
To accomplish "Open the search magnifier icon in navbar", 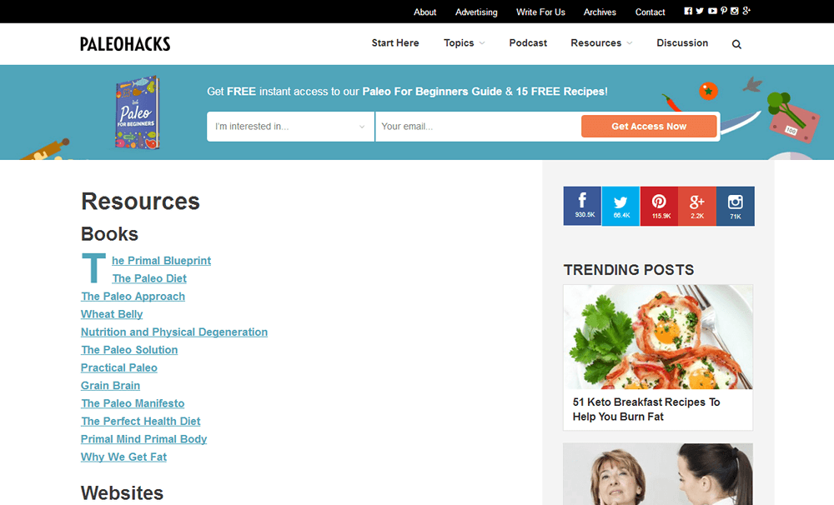I will coord(736,44).
